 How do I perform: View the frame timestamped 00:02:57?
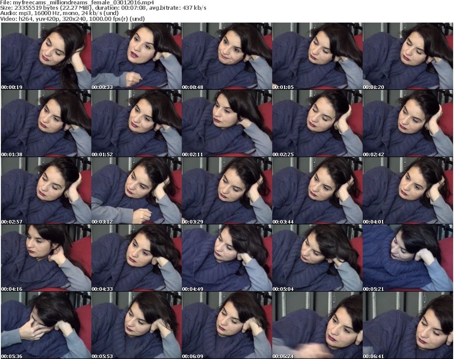[46, 191]
